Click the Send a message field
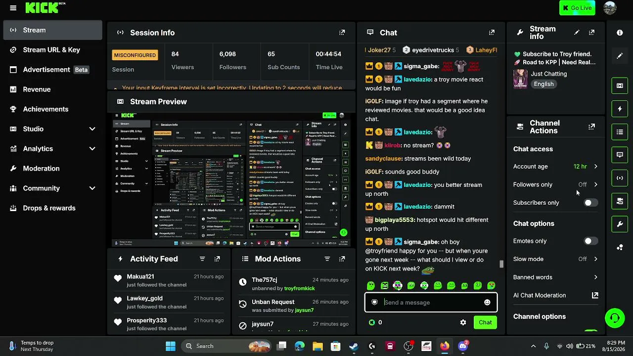Screen dimensions: 633x356 click(431, 303)
